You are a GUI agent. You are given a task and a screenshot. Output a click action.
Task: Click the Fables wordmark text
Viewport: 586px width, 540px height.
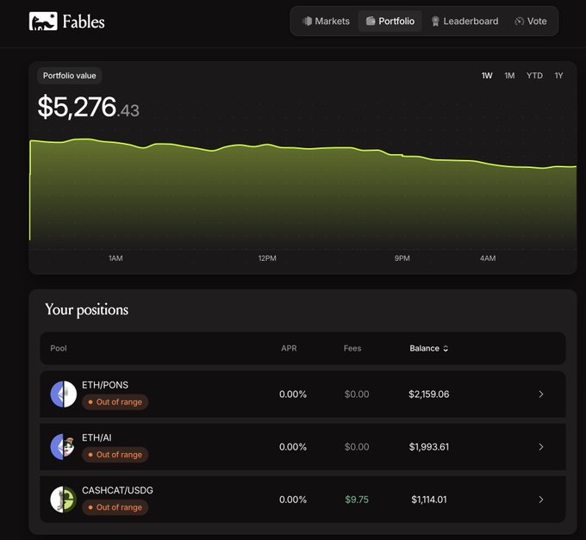click(x=84, y=22)
